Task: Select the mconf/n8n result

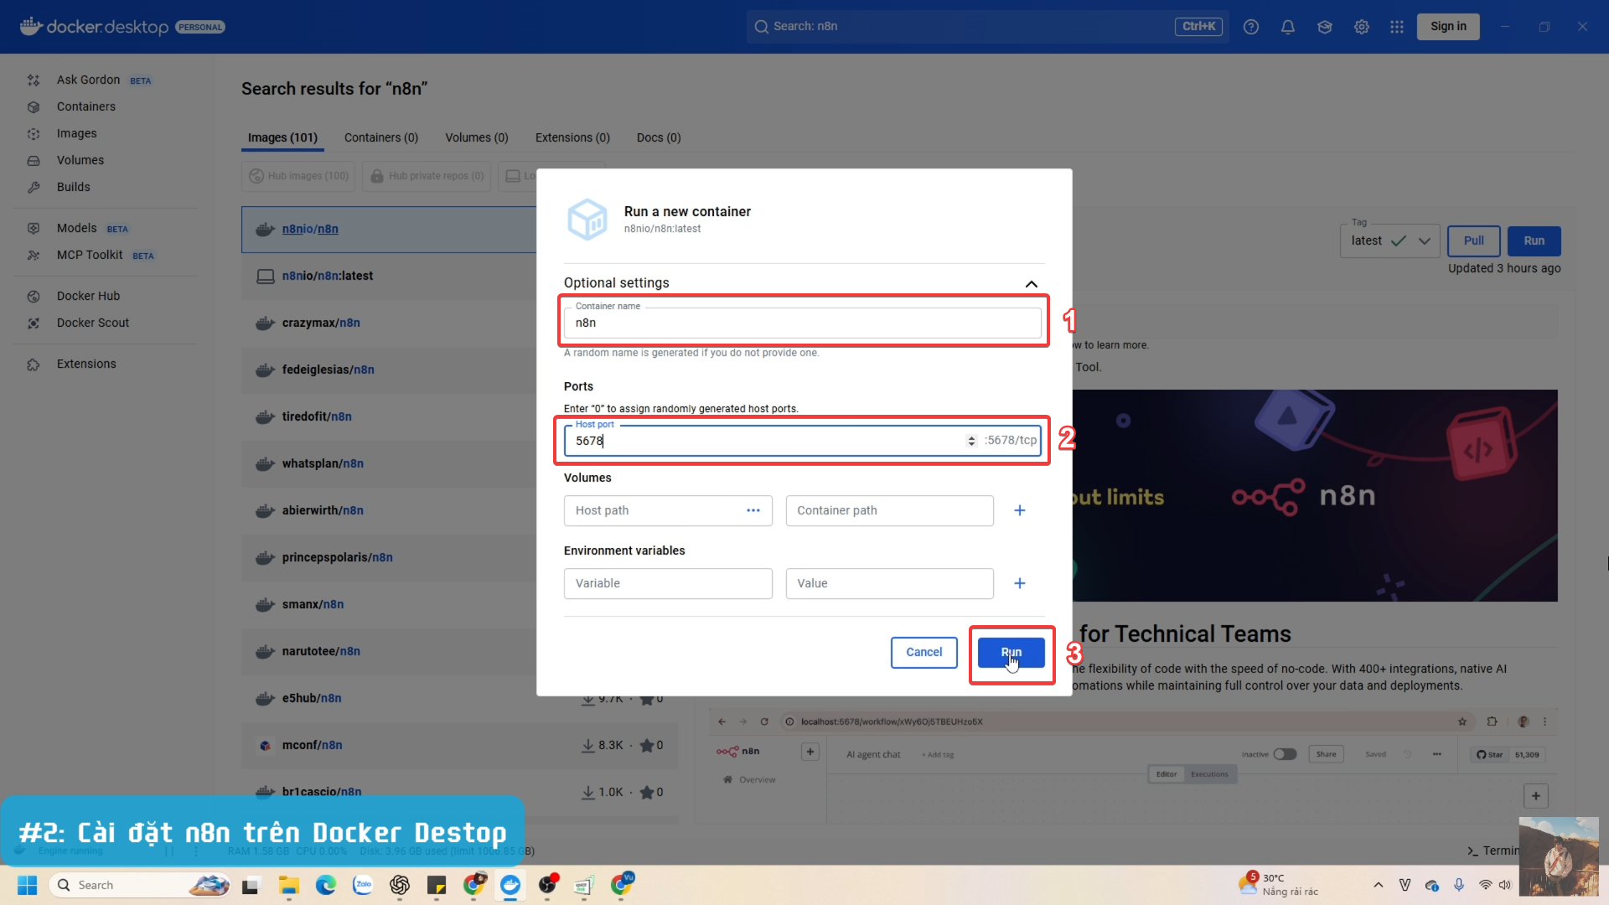Action: point(459,745)
